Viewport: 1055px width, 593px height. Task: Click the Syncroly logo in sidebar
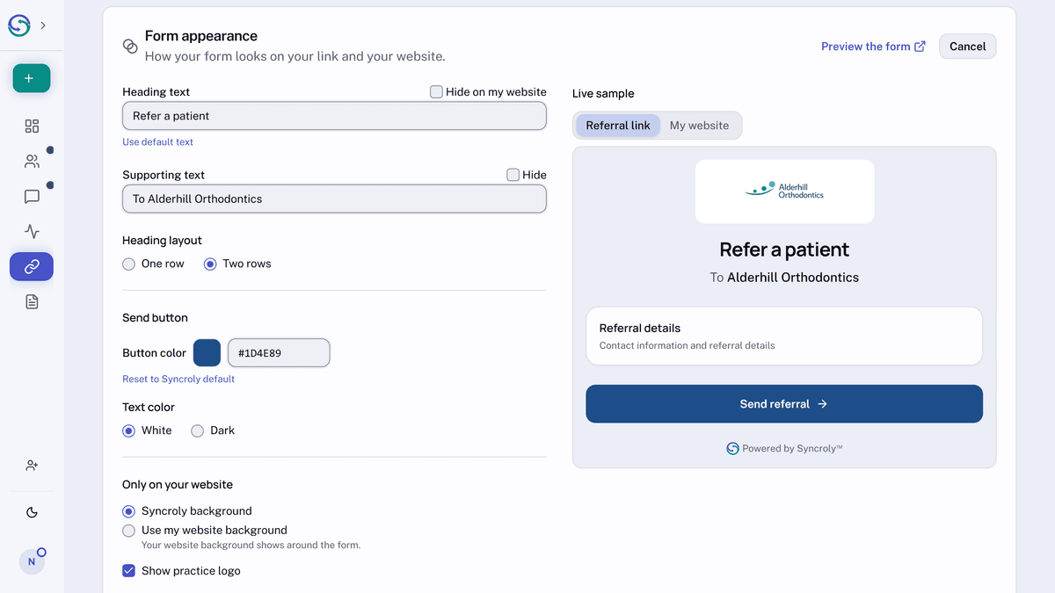(x=19, y=25)
